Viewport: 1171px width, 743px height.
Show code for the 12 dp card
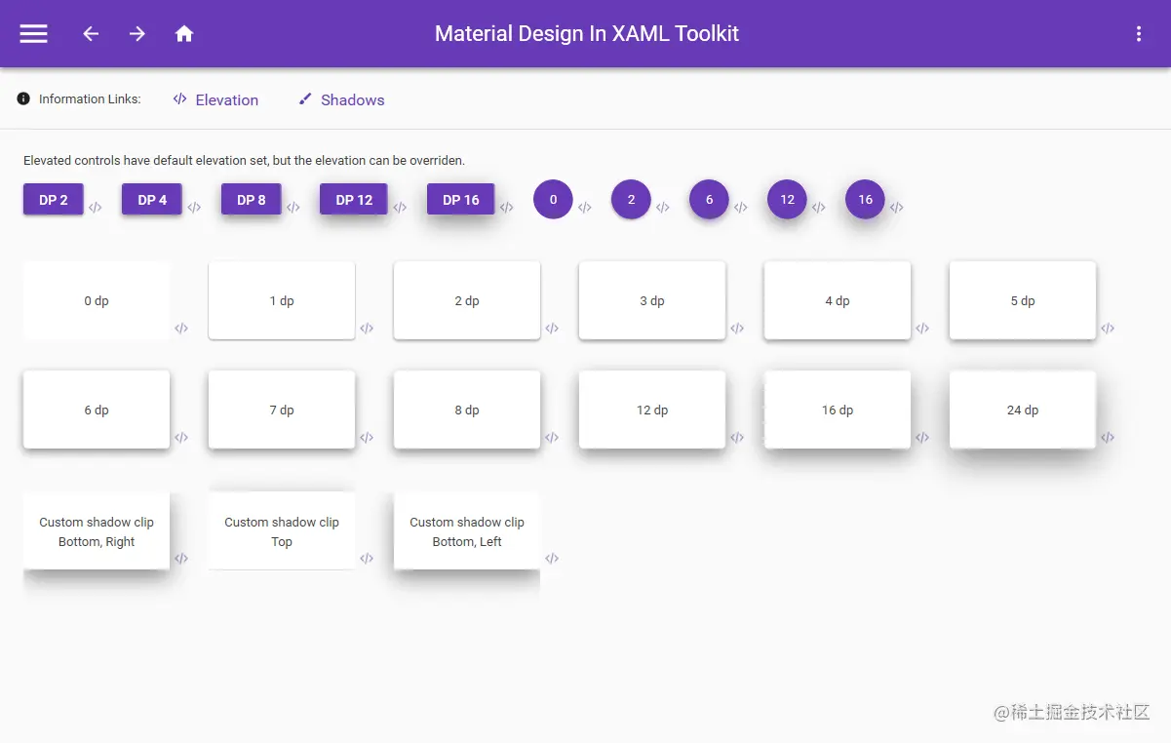click(737, 438)
